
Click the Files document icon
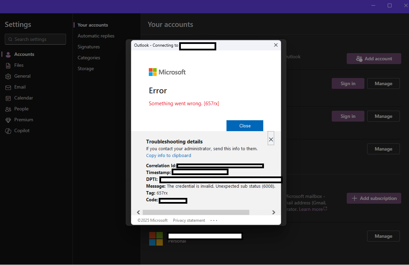(8, 65)
